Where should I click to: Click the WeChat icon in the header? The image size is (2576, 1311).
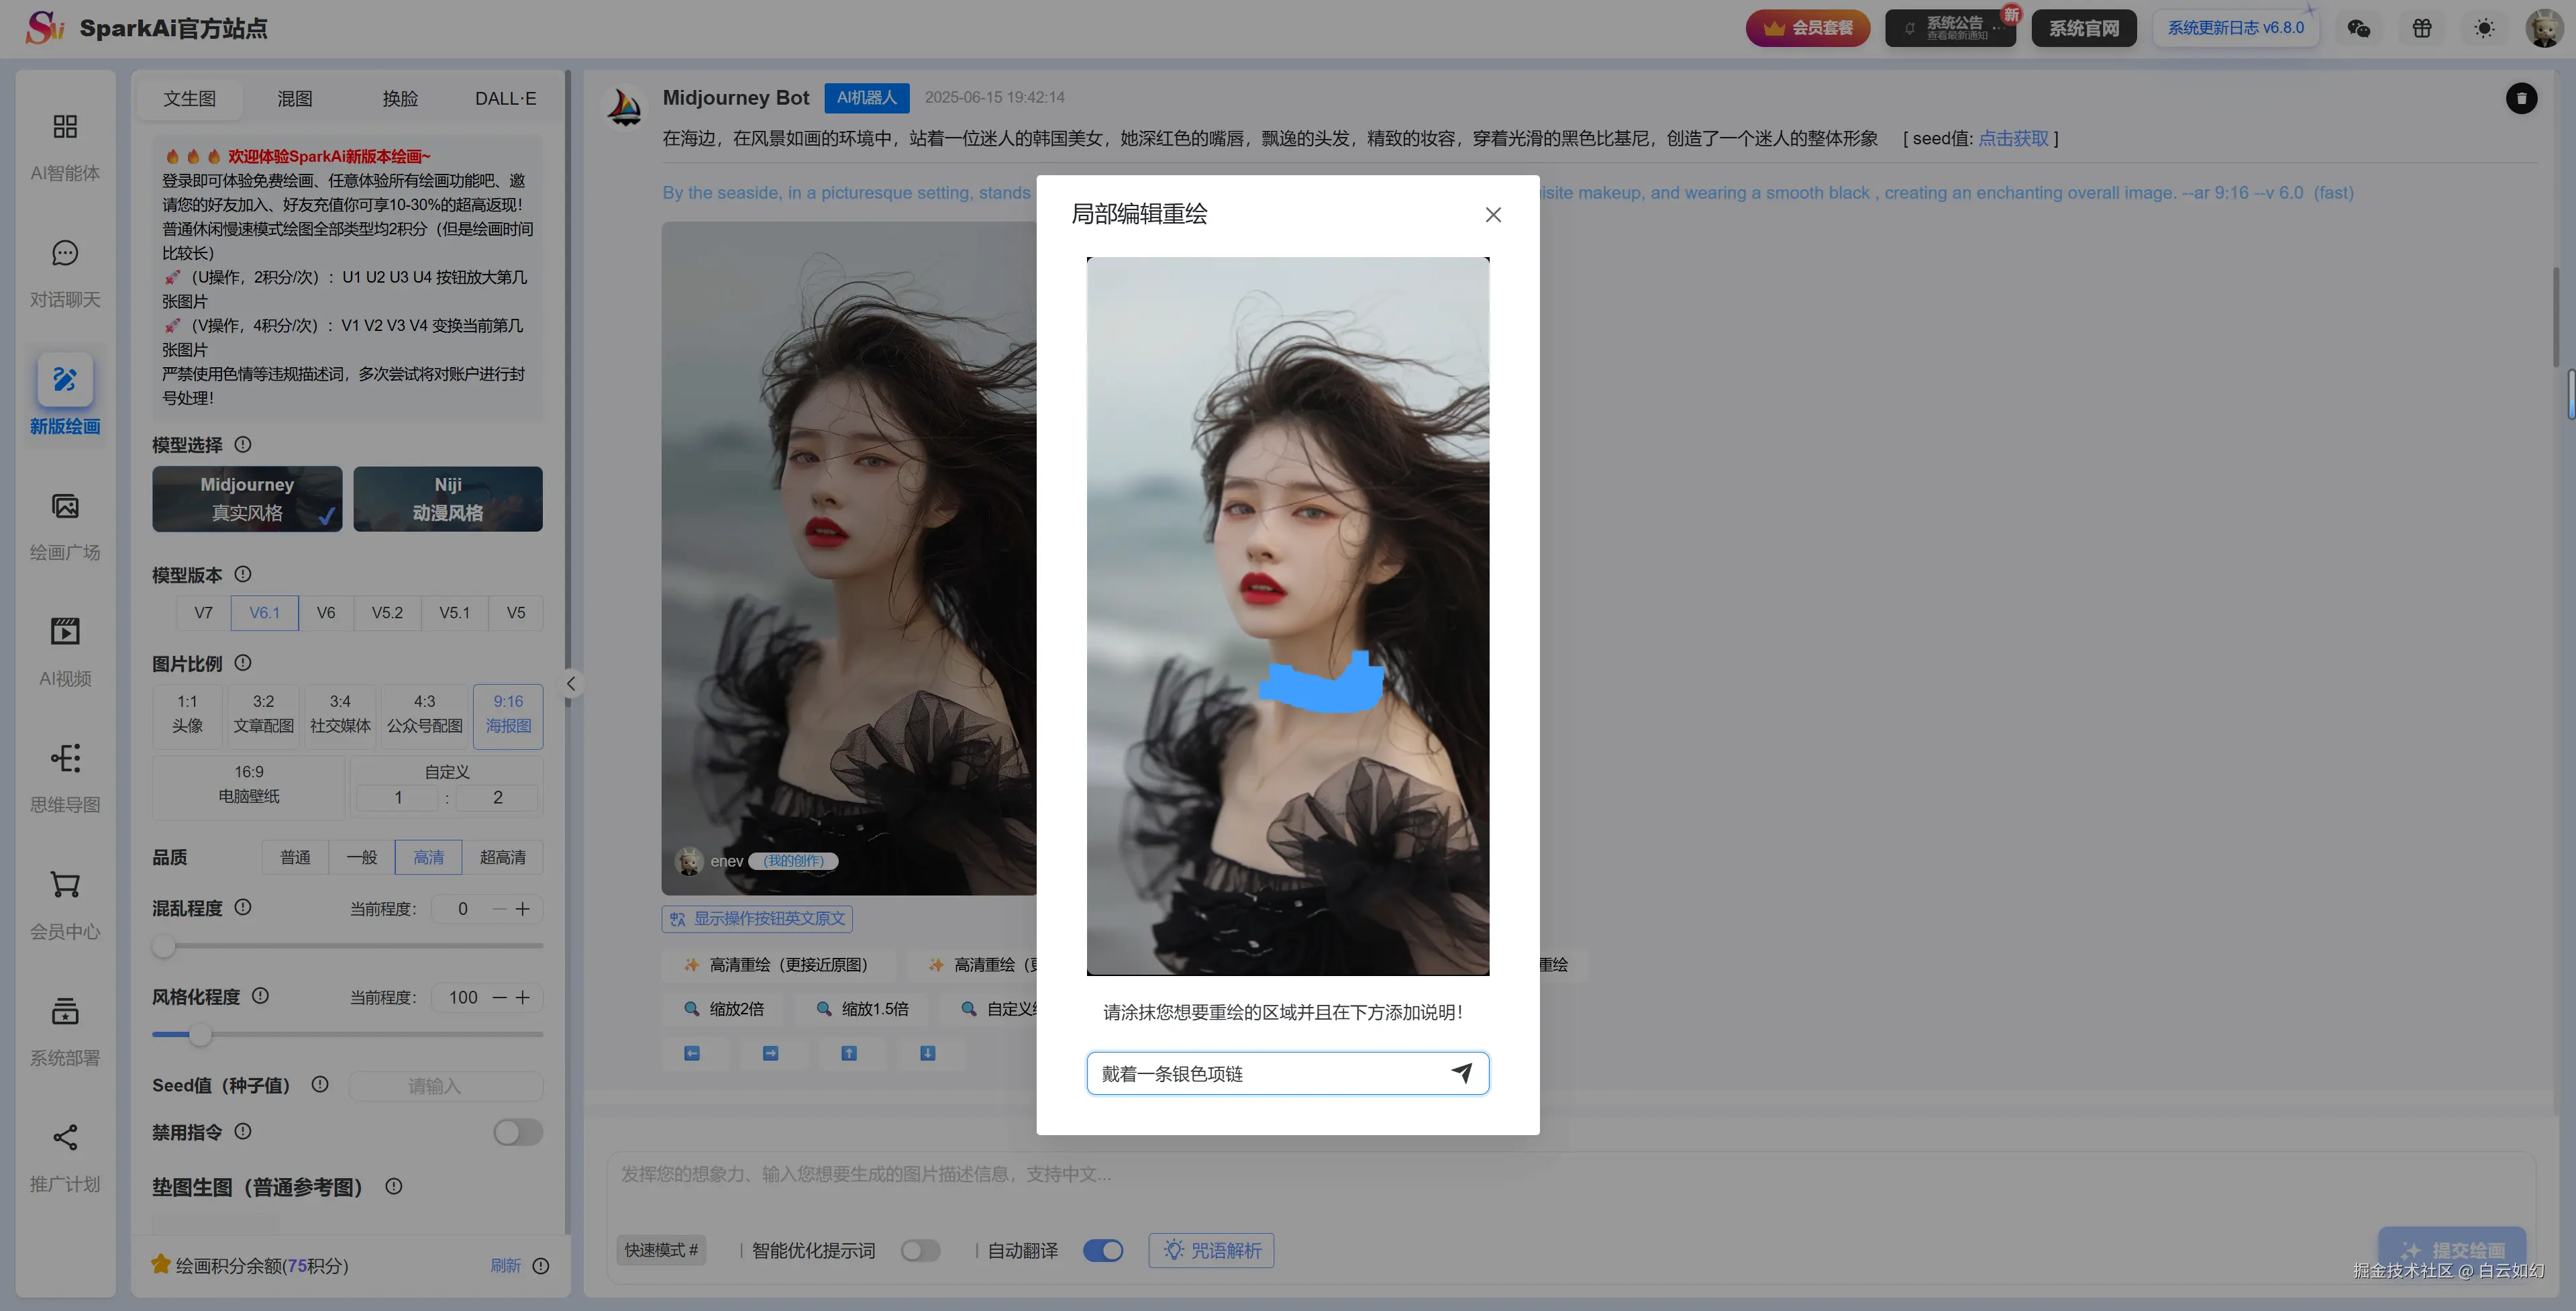(x=2359, y=28)
